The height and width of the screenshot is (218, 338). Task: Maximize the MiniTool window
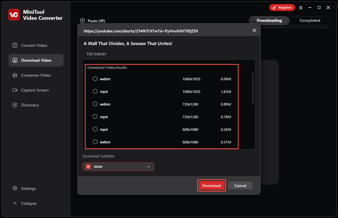[319, 7]
